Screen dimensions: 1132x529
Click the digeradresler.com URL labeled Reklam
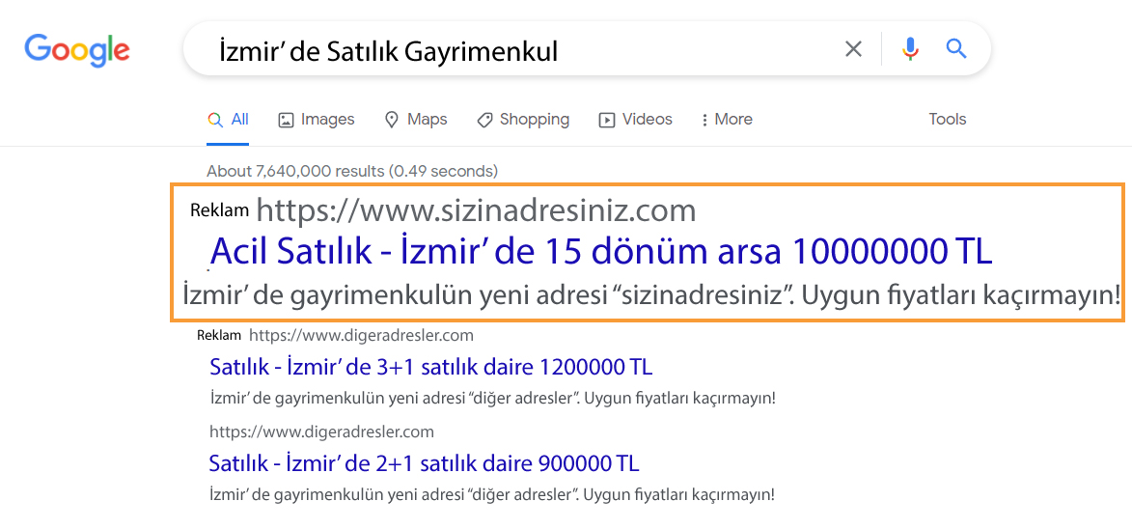pyautogui.click(x=361, y=336)
